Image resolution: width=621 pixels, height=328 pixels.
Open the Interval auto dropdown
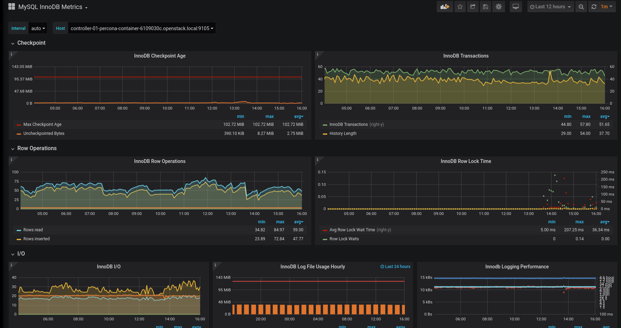[x=38, y=28]
